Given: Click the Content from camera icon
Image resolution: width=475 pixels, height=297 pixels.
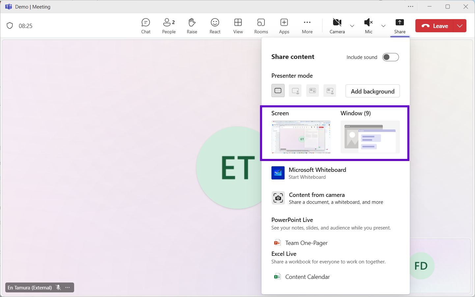Looking at the screenshot, I should click(278, 198).
